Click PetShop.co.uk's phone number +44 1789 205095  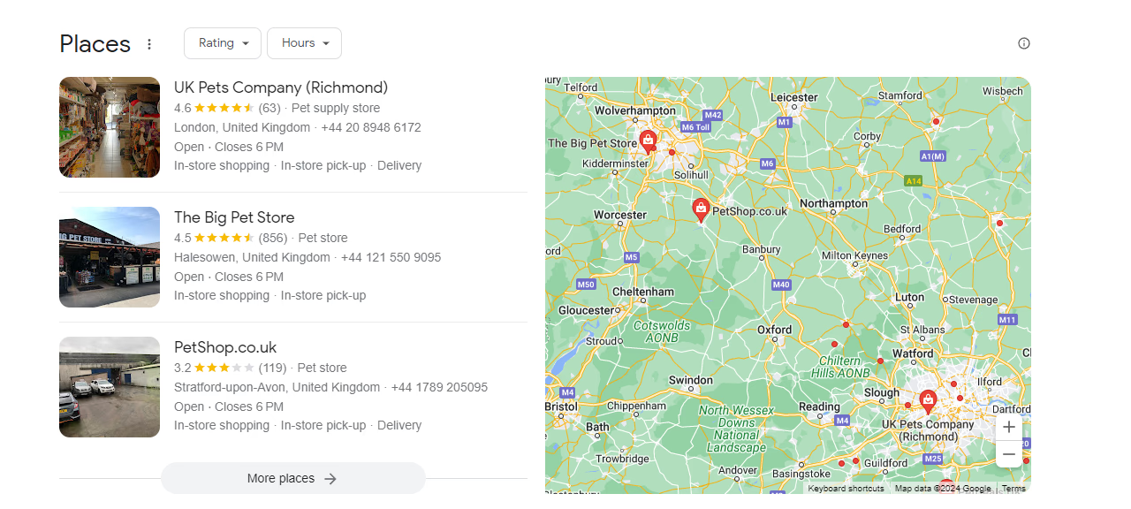tap(439, 387)
